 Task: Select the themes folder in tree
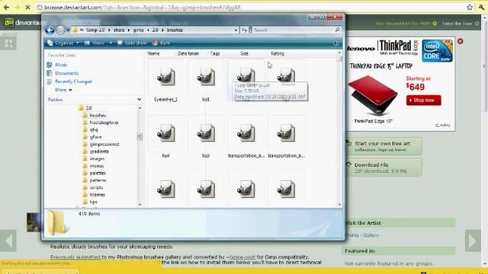point(97,195)
